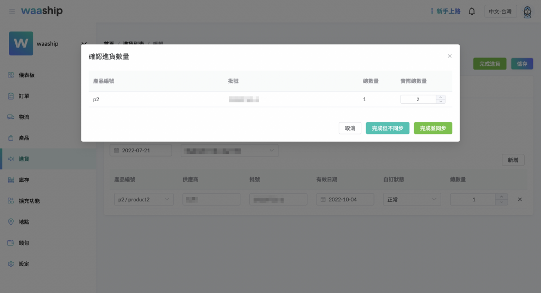Expand the waaship account chevron

83,44
